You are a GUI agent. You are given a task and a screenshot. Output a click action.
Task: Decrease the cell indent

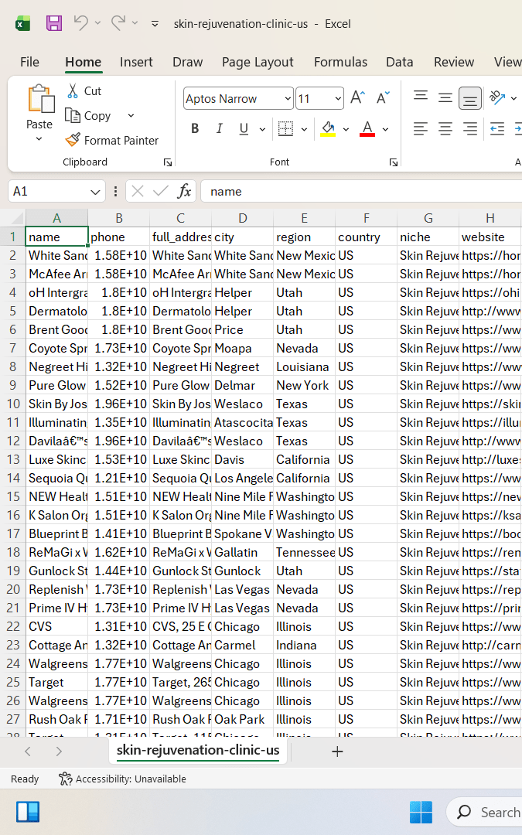tap(497, 128)
